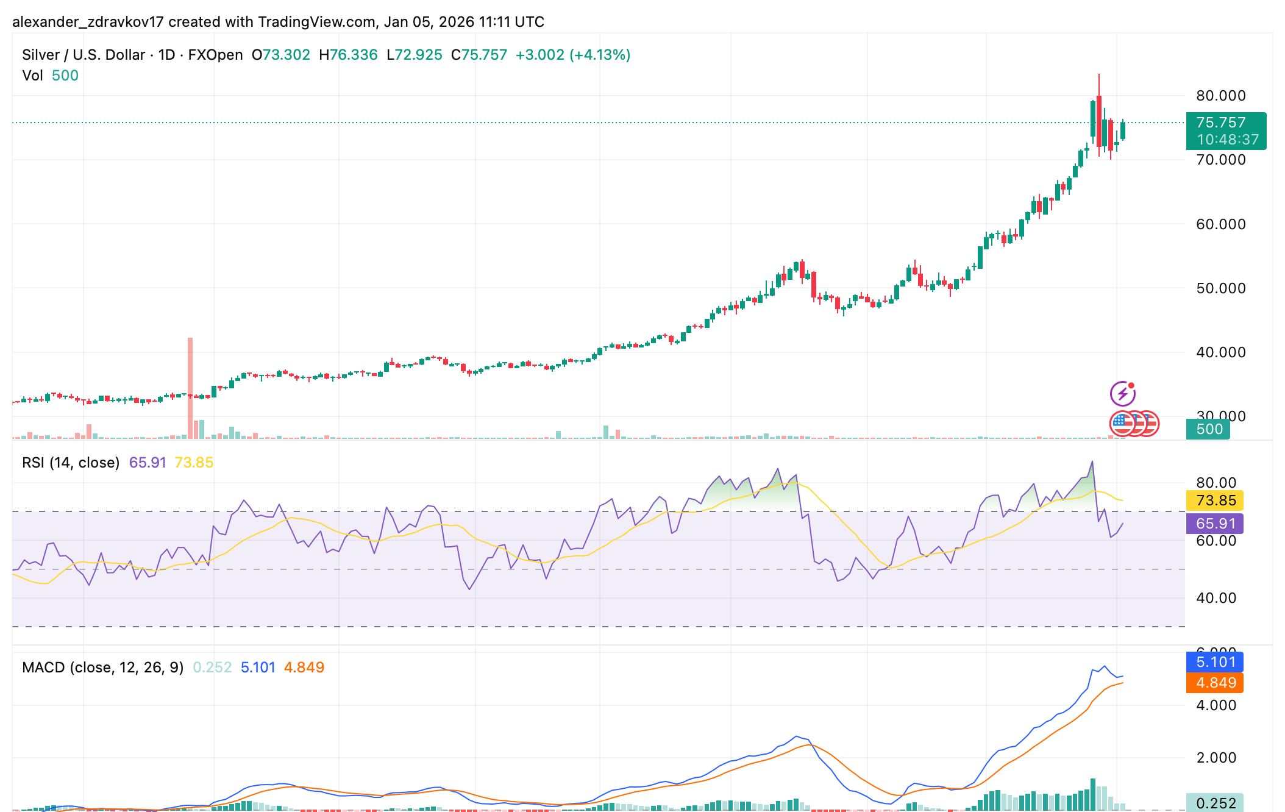The height and width of the screenshot is (812, 1285).
Task: Select the Silver / U.S. Dollar symbol title
Action: pyautogui.click(x=84, y=55)
